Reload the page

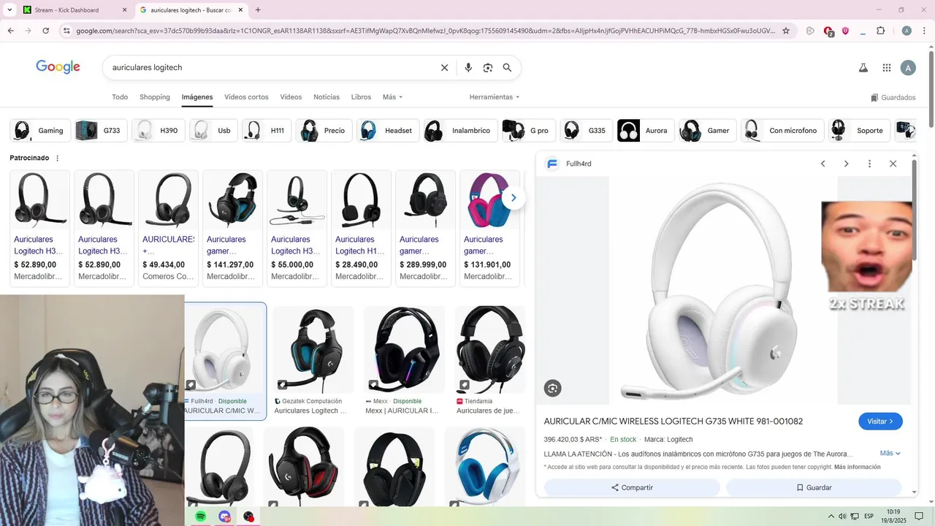pyautogui.click(x=46, y=31)
